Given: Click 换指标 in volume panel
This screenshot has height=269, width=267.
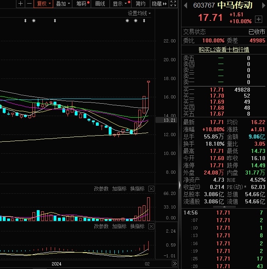Looking at the screenshot, I should [137, 189].
